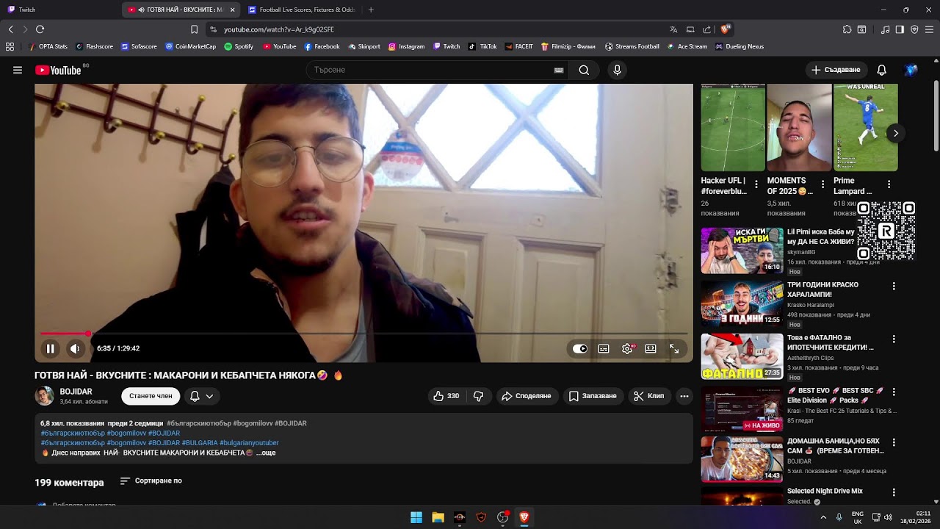940x529 pixels.
Task: Save the video with Запазване
Action: pos(593,396)
